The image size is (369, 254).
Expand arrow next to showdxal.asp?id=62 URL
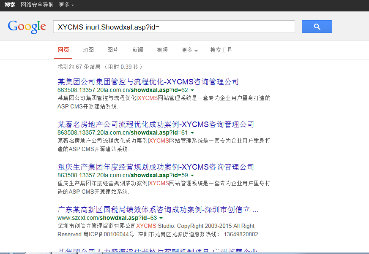(192, 90)
